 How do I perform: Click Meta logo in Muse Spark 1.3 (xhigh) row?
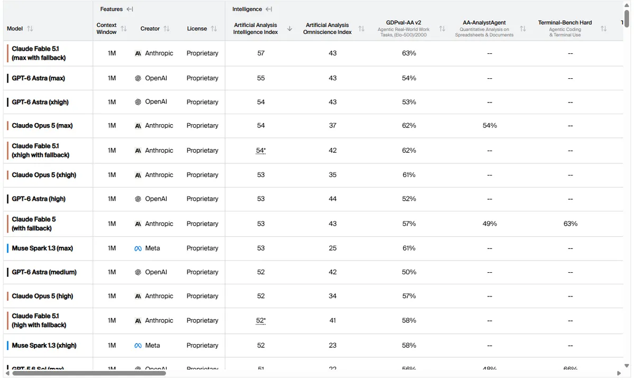click(138, 346)
